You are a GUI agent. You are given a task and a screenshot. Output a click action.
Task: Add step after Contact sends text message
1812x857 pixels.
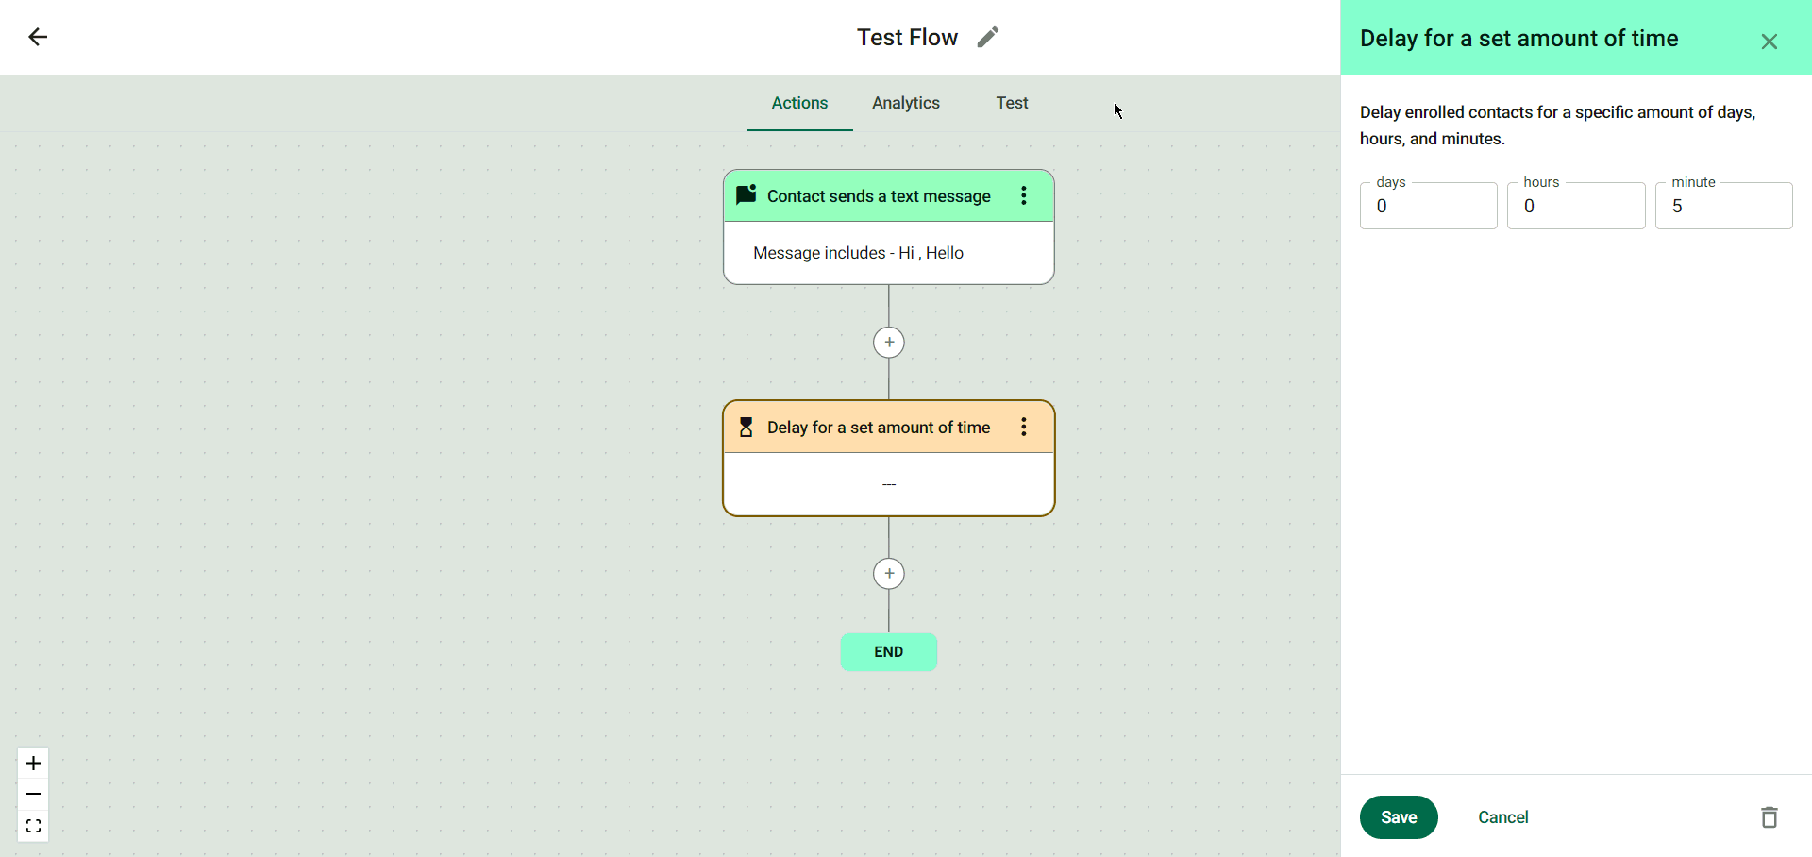click(x=889, y=343)
